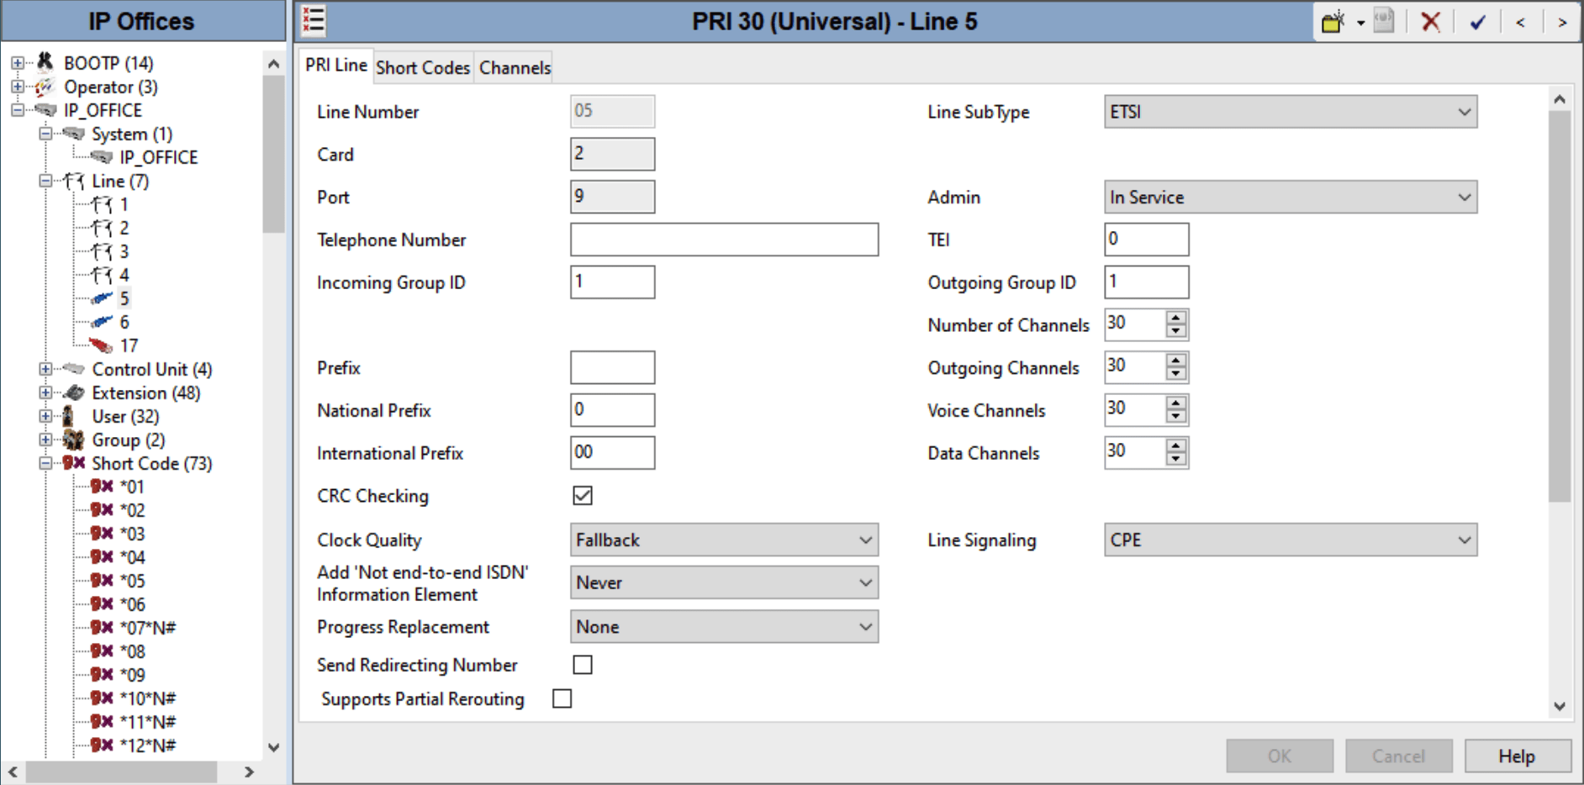Click the list view icon beside PRI 30 title
Screen dimensions: 1584x785
(314, 20)
